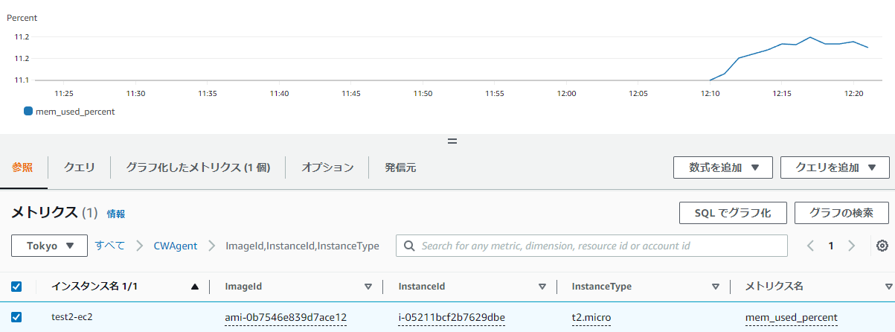Expand the クエリを追加 dropdown
This screenshot has height=332, width=895.
click(x=834, y=167)
